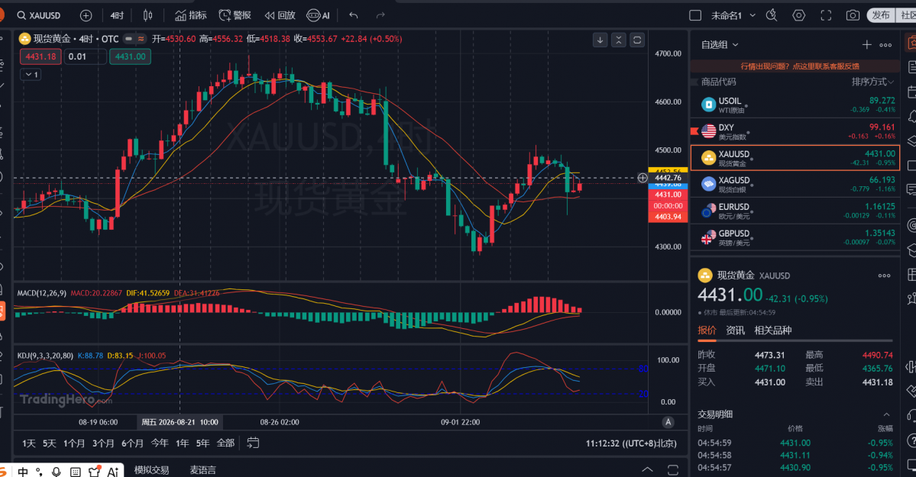Take a chart snapshot with the camera icon
916x477 pixels.
pos(853,15)
